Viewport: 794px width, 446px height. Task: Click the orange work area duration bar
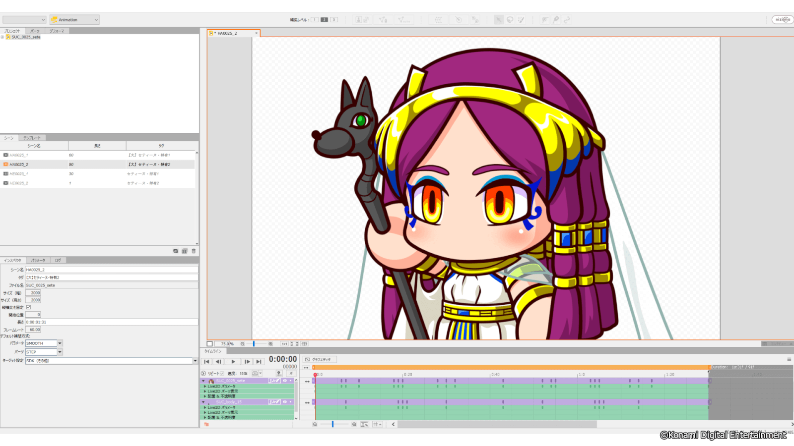(511, 367)
